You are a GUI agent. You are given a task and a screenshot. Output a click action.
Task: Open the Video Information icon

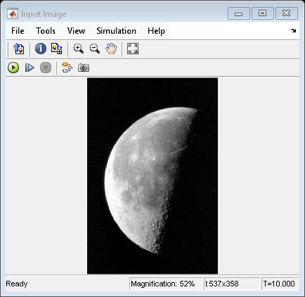coord(41,49)
